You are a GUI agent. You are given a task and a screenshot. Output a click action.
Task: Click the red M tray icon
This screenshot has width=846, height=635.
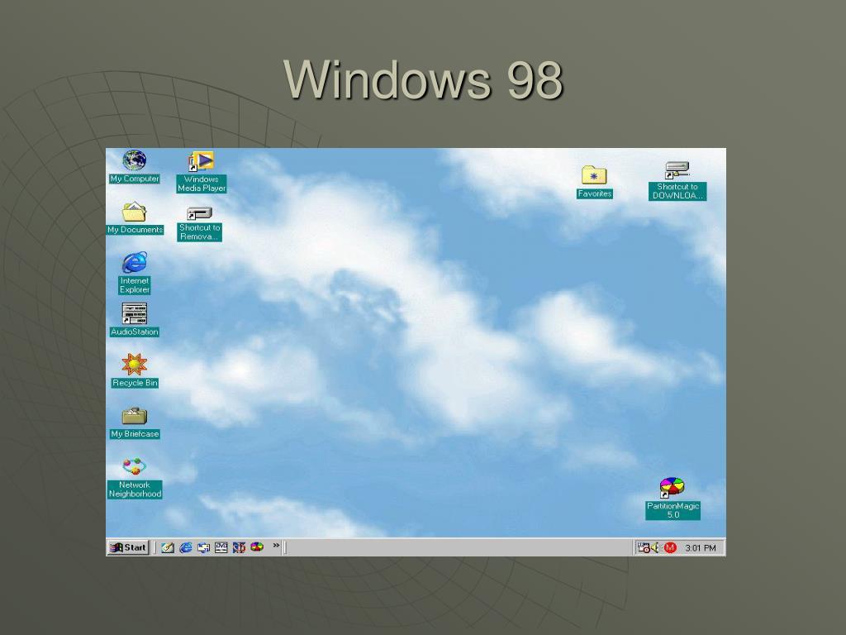pos(670,548)
